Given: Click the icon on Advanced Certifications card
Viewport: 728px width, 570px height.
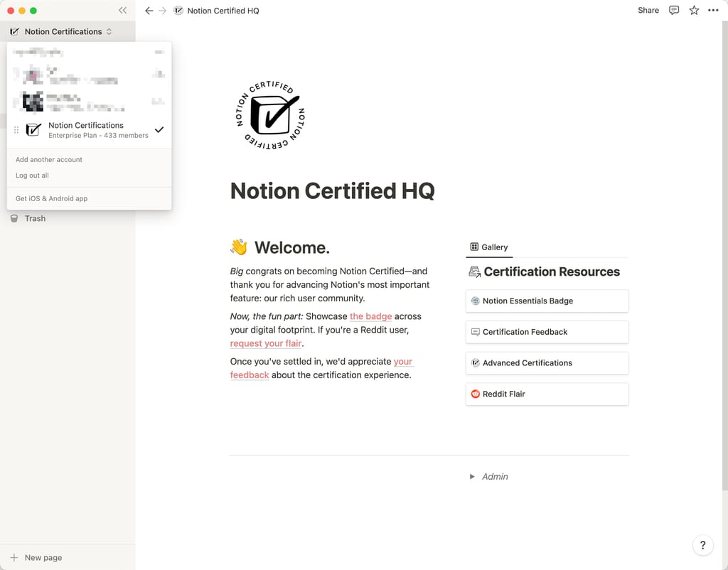Looking at the screenshot, I should point(476,363).
